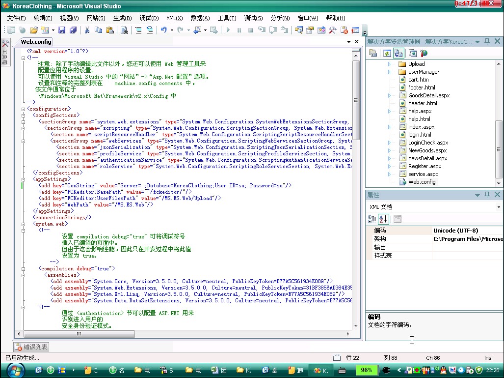The image size is (504, 378).
Task: Sort properties alphabetically with A-Z icon
Action: [383, 219]
